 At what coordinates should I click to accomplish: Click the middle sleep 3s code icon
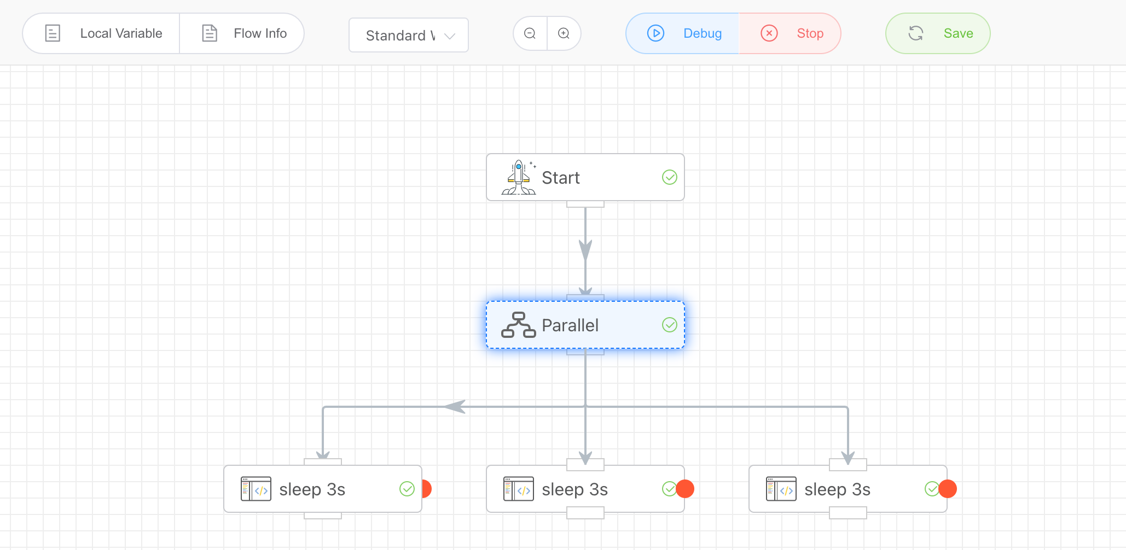[518, 489]
